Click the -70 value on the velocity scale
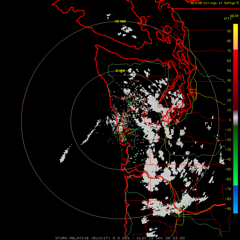This screenshot has width=240, height=240. coord(228,189)
